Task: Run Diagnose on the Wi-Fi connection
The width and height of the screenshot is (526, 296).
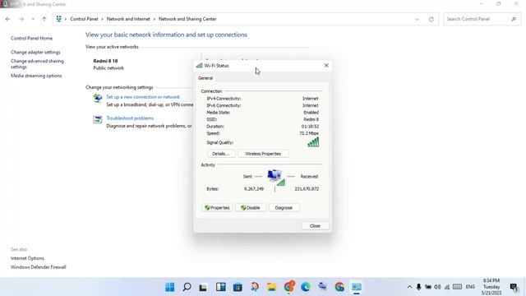Action: (x=284, y=208)
